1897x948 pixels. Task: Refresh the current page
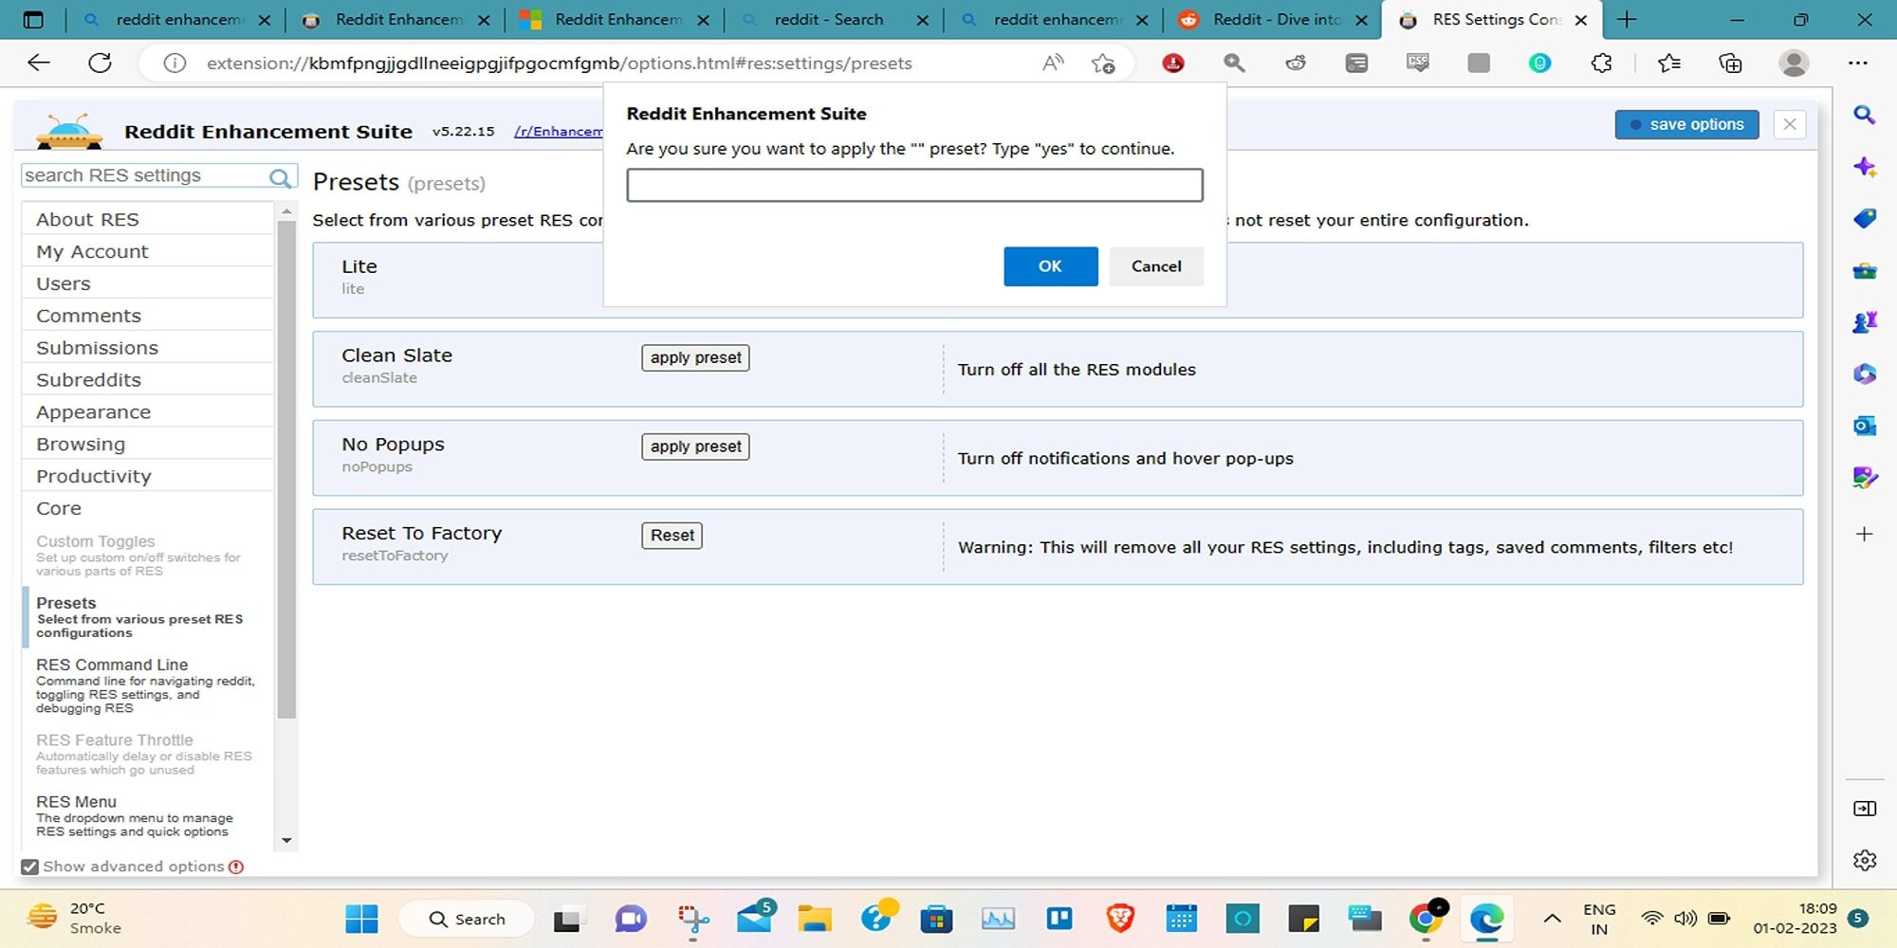[x=100, y=64]
